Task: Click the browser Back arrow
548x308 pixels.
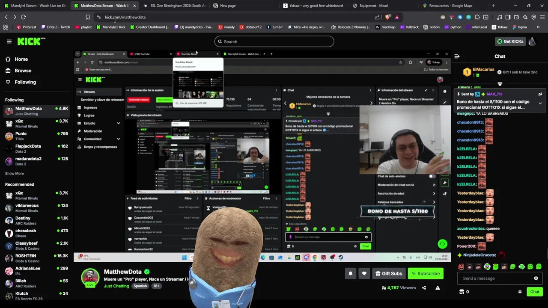Action: (x=6, y=17)
